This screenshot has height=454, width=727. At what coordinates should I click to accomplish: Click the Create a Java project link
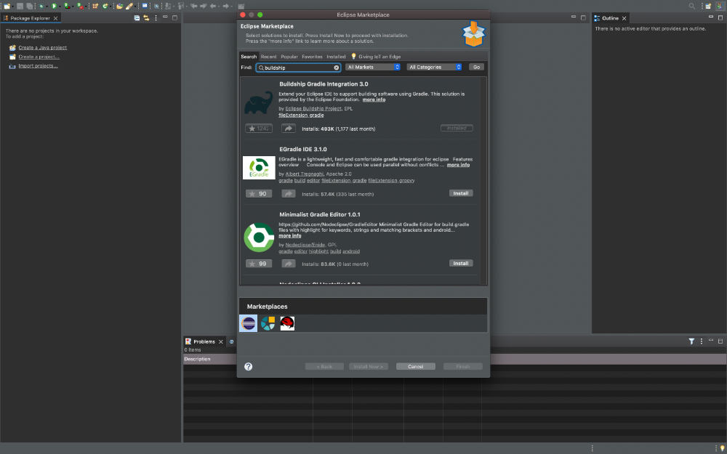coord(43,47)
